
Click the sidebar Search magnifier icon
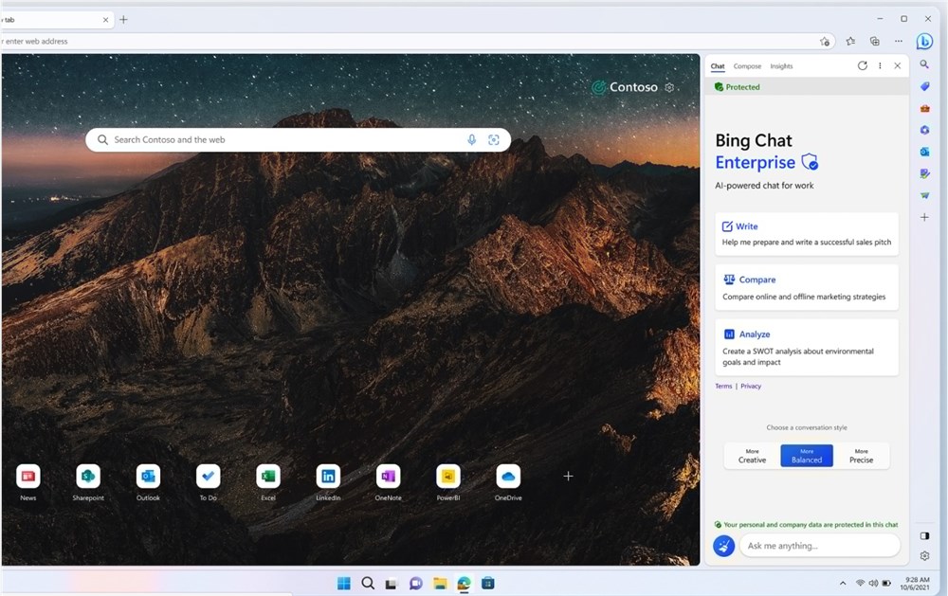click(x=924, y=64)
